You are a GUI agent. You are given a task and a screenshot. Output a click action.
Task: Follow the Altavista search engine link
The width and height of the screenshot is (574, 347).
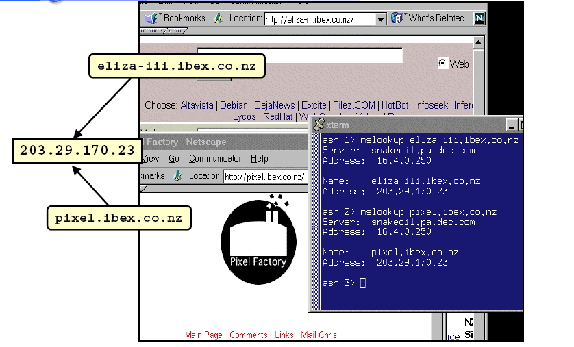pyautogui.click(x=198, y=105)
